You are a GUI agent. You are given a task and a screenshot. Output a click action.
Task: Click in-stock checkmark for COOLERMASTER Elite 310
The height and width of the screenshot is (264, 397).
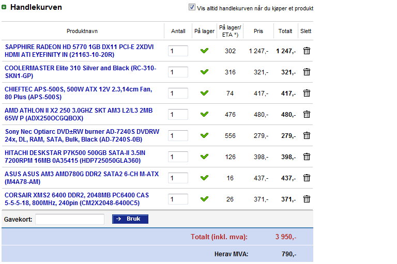point(204,72)
